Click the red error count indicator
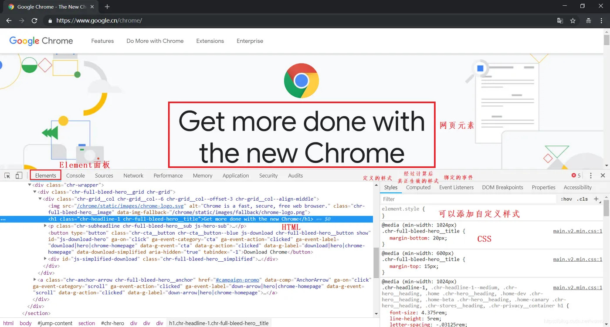 576,175
